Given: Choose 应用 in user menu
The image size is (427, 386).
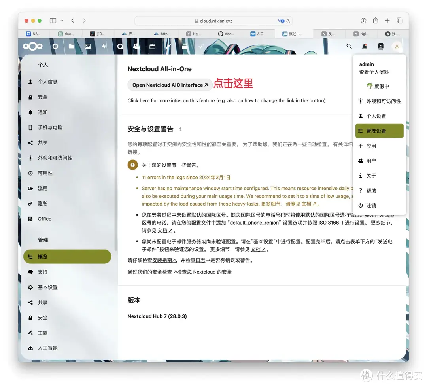Looking at the screenshot, I should [x=379, y=146].
